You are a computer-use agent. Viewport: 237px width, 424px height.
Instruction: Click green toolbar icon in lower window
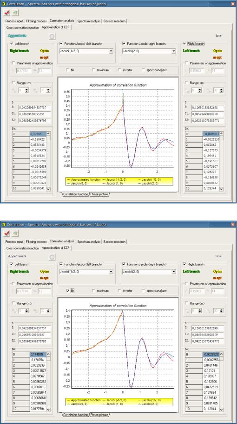[16, 233]
